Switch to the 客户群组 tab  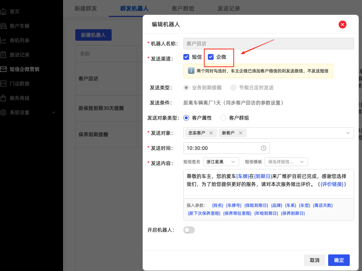point(183,9)
